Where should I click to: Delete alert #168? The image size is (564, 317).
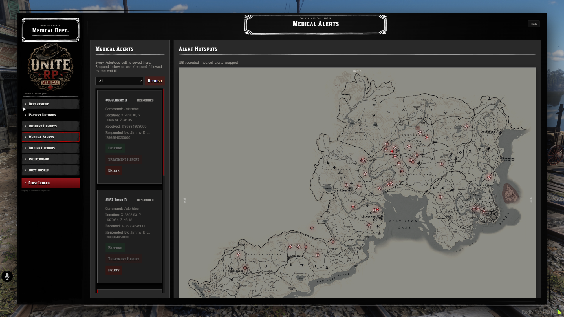click(x=114, y=170)
